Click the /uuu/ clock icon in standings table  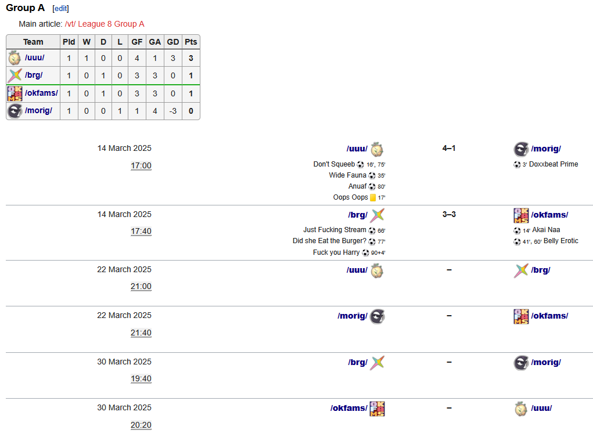[x=15, y=58]
